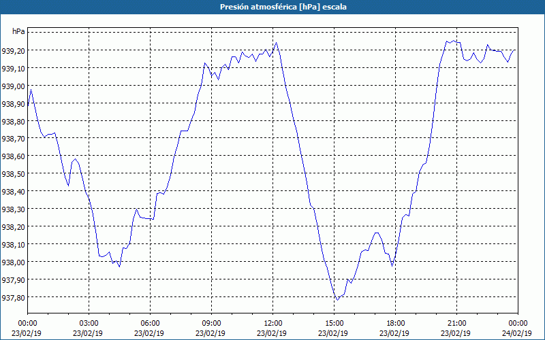Click the 21:00 time axis label
The width and height of the screenshot is (545, 340).
point(456,324)
